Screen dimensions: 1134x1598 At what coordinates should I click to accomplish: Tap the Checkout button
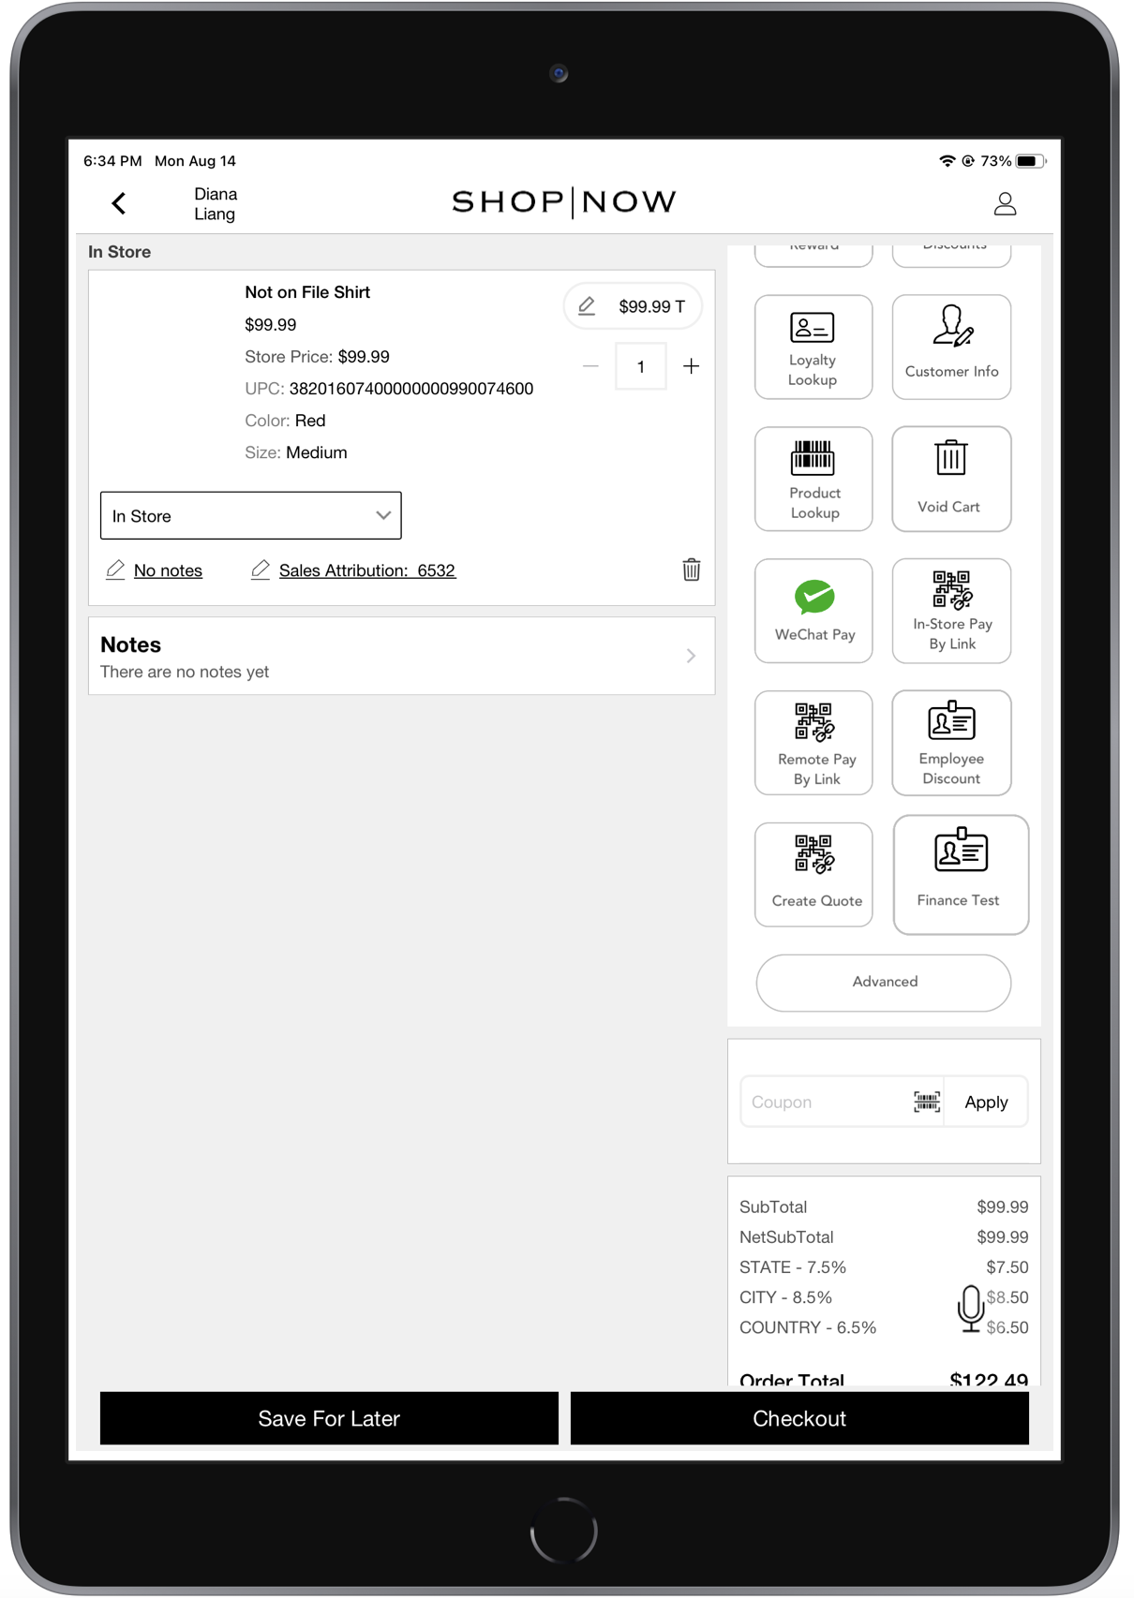799,1418
